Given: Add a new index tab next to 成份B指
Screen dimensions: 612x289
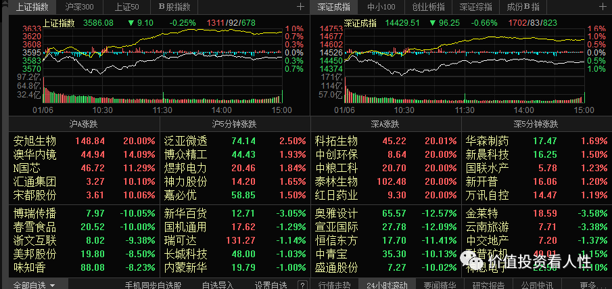Looking at the screenshot, I should coord(603,7).
